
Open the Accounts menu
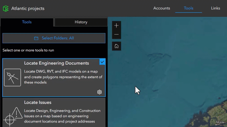click(x=161, y=8)
